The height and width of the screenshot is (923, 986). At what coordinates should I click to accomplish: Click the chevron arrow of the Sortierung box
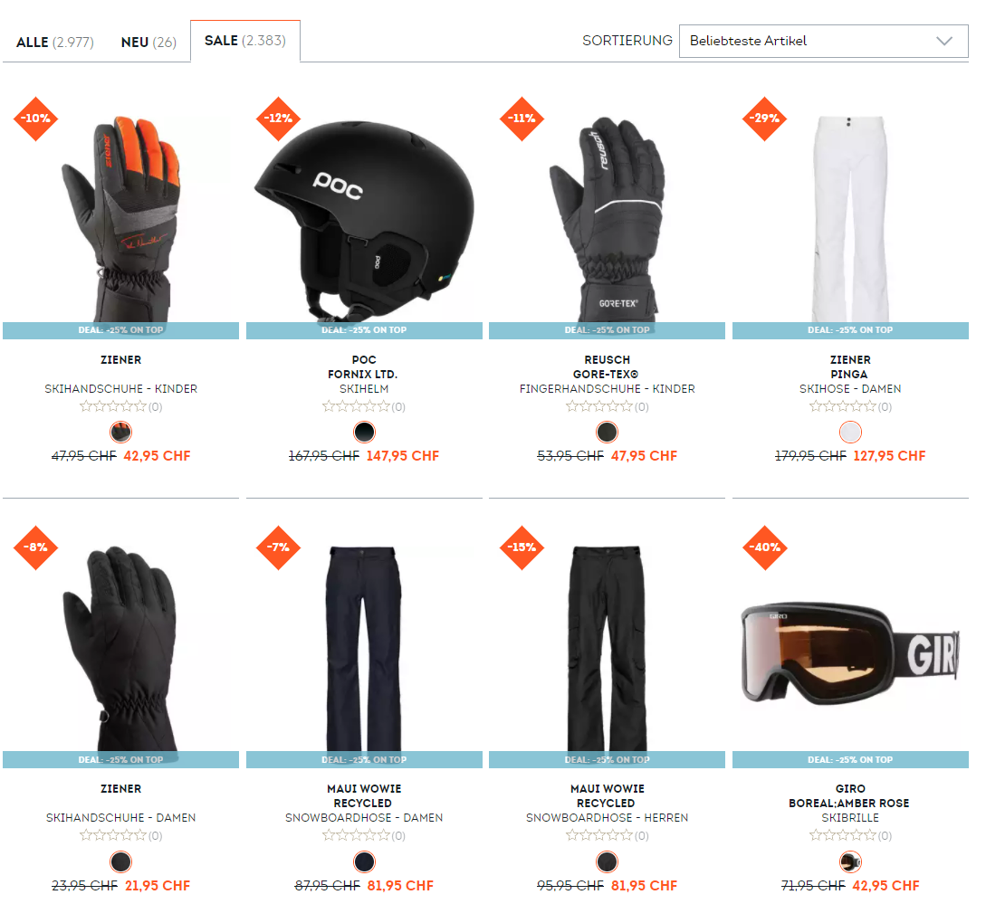point(943,41)
